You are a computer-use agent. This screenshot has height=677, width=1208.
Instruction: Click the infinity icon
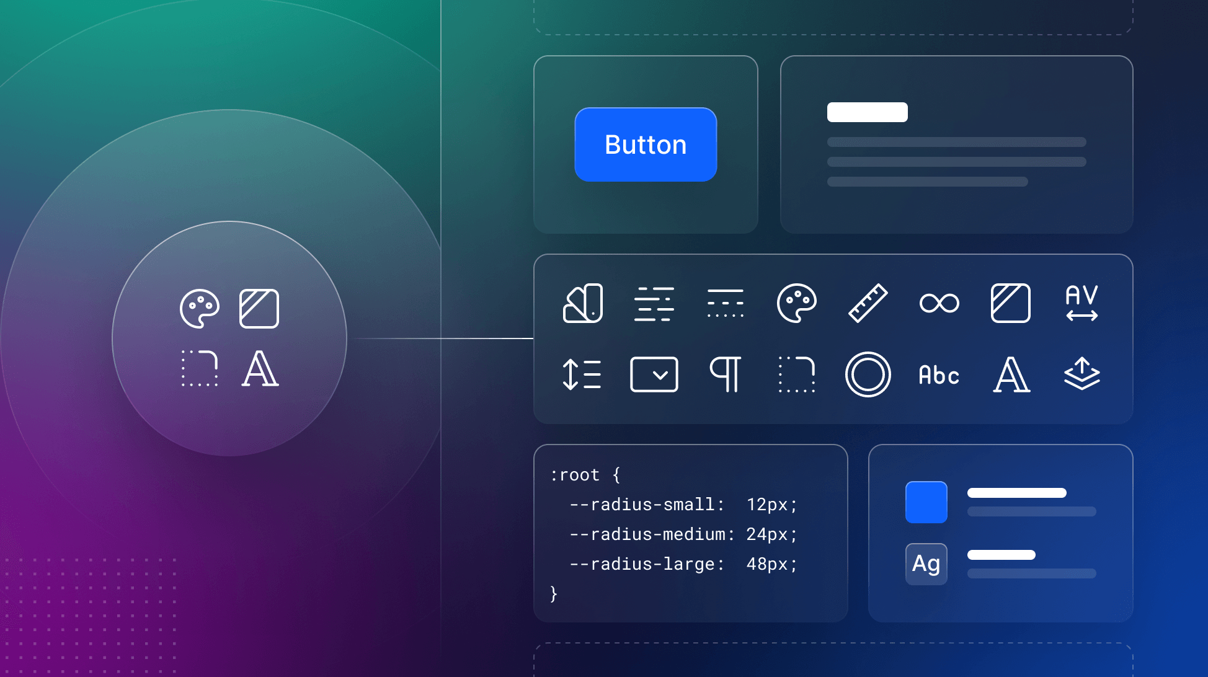click(x=939, y=303)
